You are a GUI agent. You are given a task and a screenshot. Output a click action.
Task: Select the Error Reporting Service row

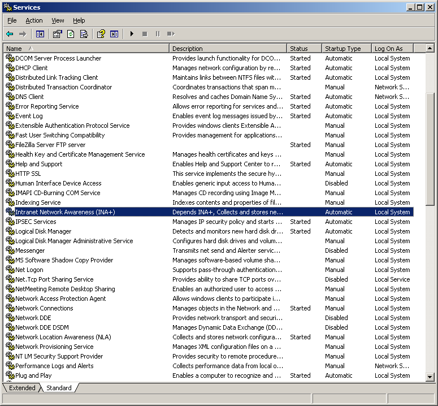click(x=210, y=106)
